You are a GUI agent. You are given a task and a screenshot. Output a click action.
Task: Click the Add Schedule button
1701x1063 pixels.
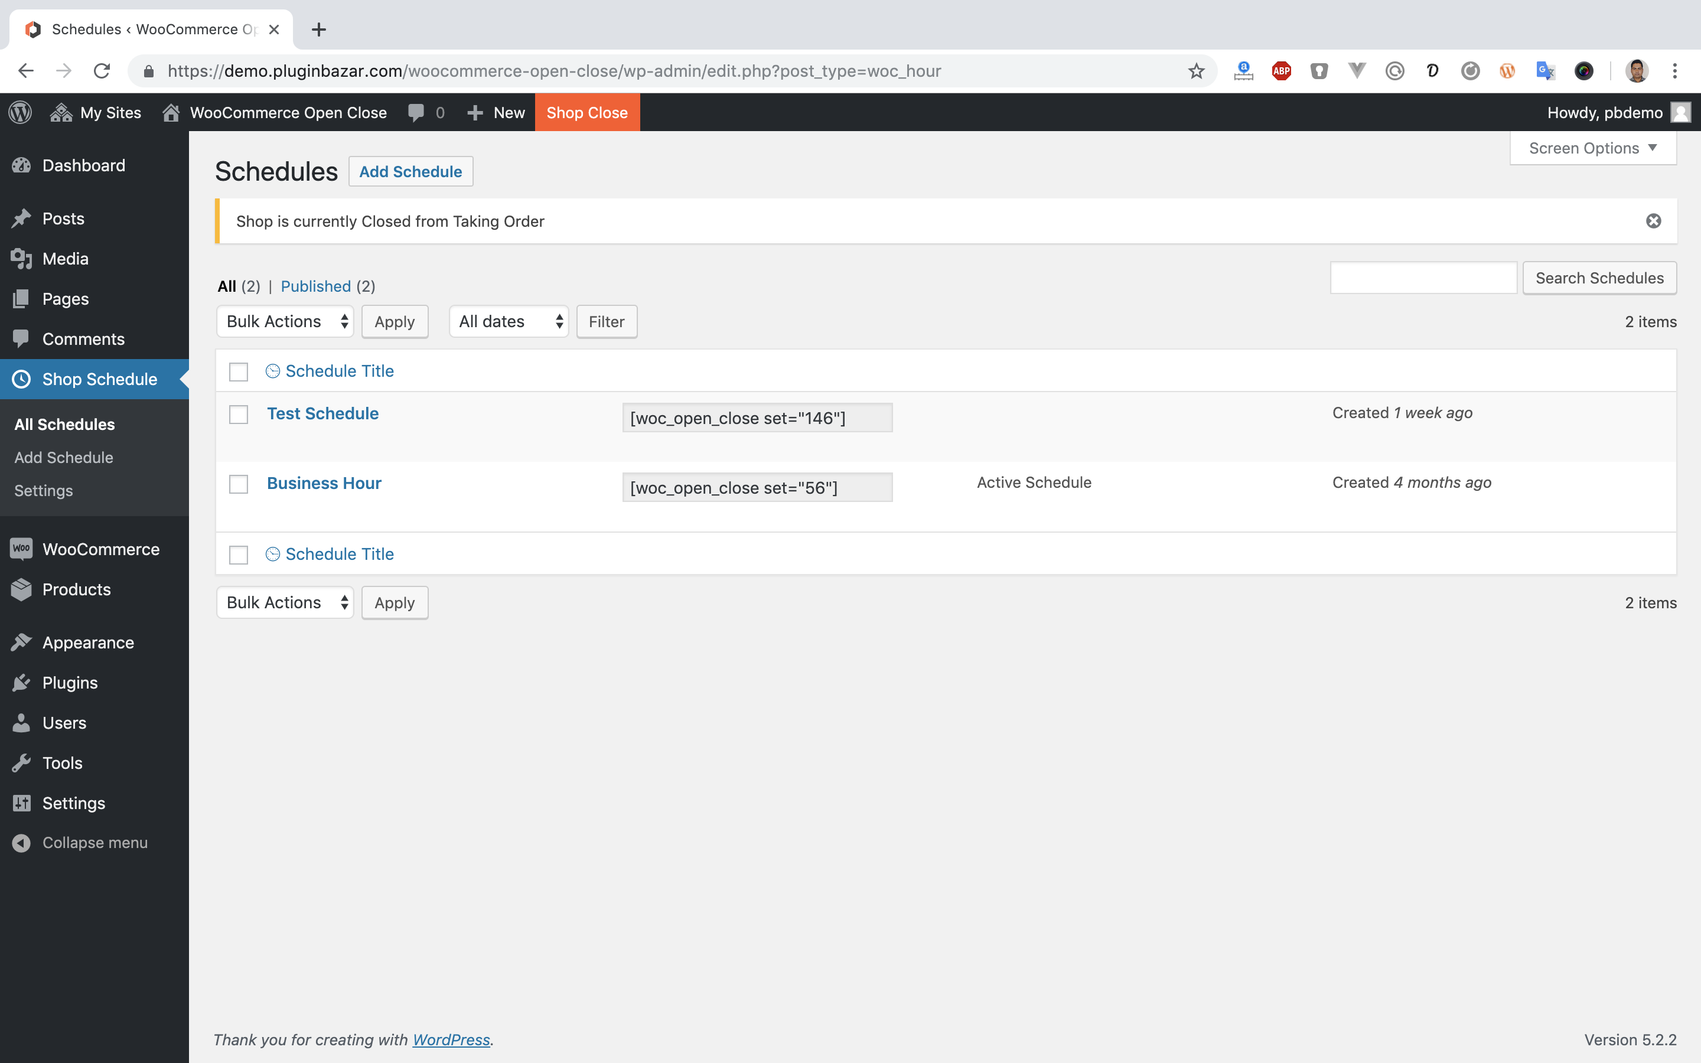(410, 171)
